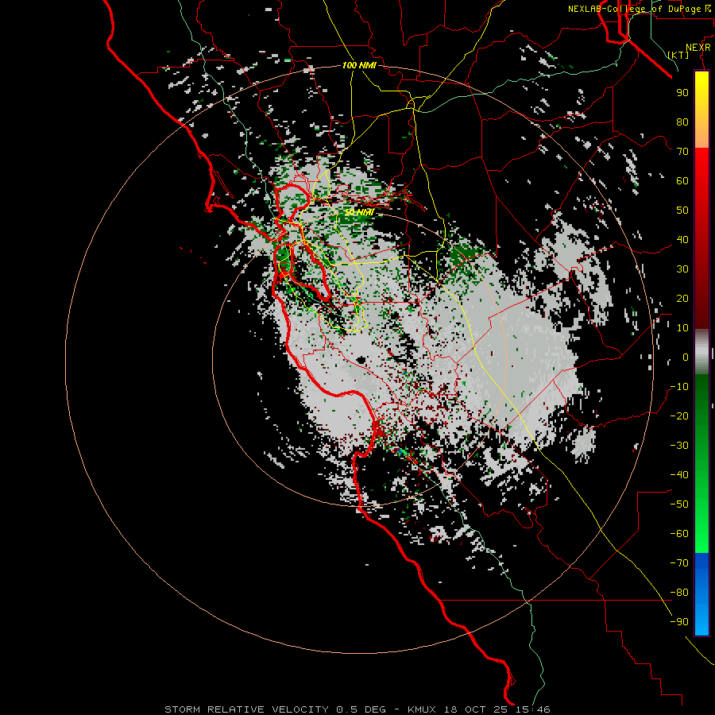715x715 pixels.
Task: Click the -10 label on the velocity scale
Action: tap(679, 387)
